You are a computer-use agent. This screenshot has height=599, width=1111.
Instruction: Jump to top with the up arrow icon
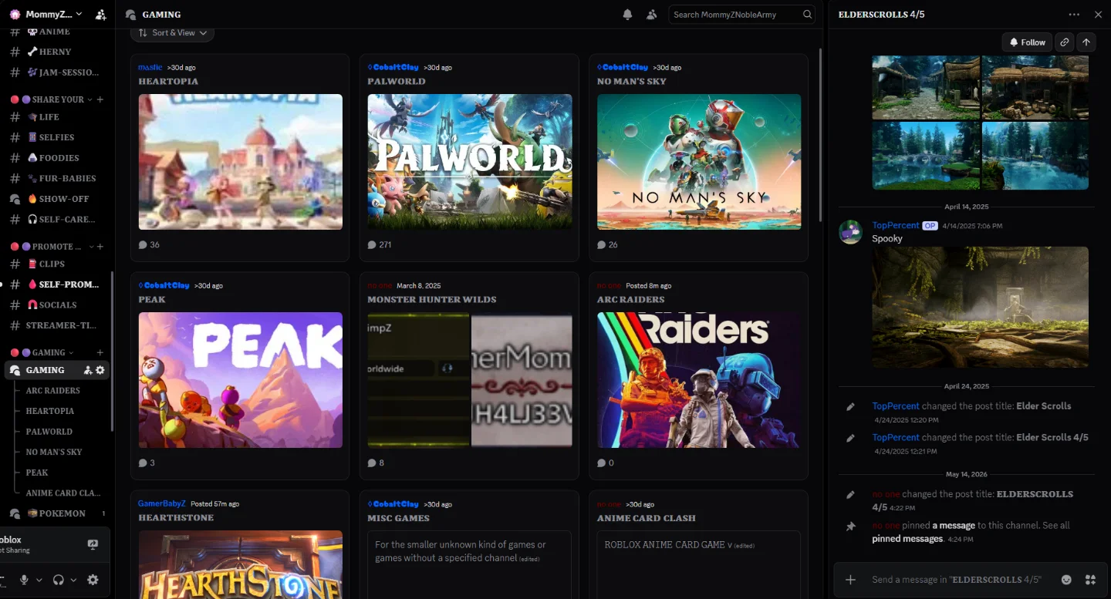1086,42
